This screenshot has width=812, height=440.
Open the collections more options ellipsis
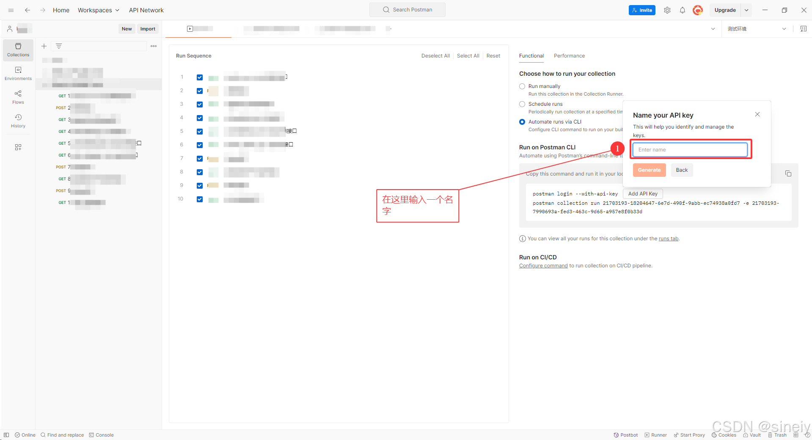(154, 46)
